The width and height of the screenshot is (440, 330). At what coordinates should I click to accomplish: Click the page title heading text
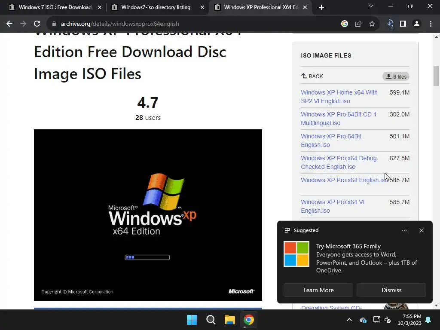[x=137, y=57]
